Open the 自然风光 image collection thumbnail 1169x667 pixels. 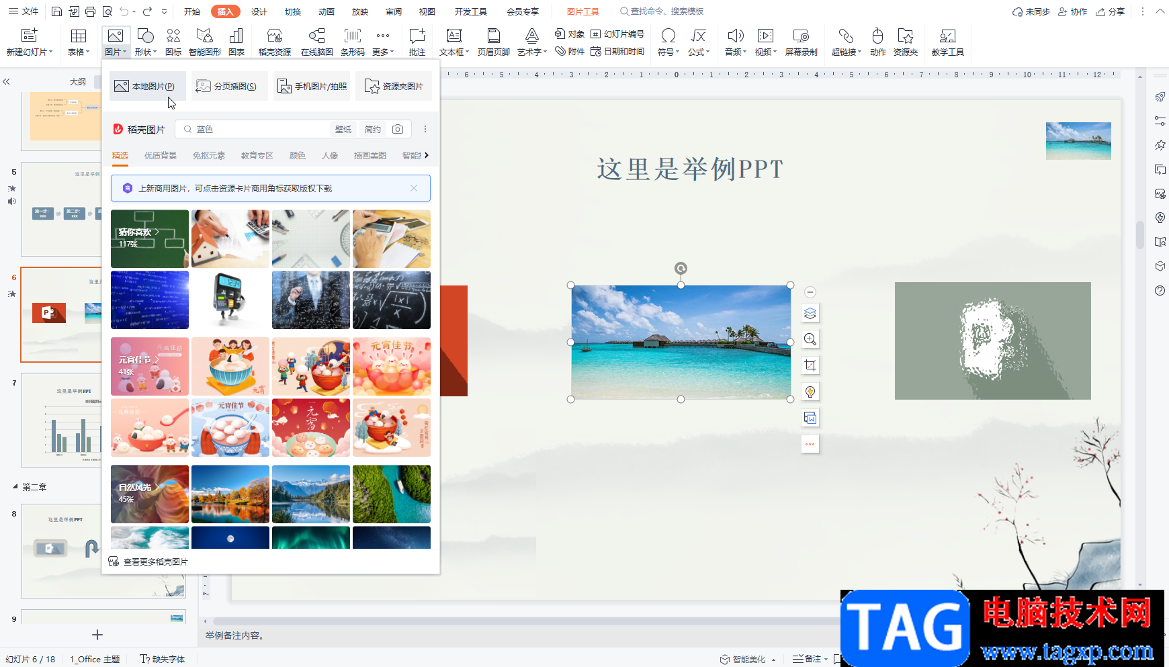coord(150,494)
